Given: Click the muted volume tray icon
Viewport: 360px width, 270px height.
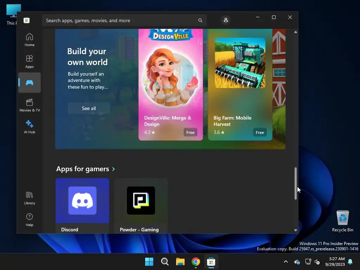Looking at the screenshot, I should 317,262.
